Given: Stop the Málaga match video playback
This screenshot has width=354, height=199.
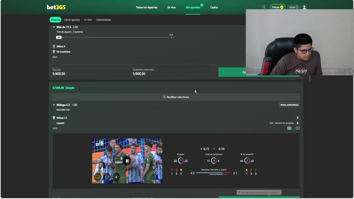Looking at the screenshot, I should 127,161.
